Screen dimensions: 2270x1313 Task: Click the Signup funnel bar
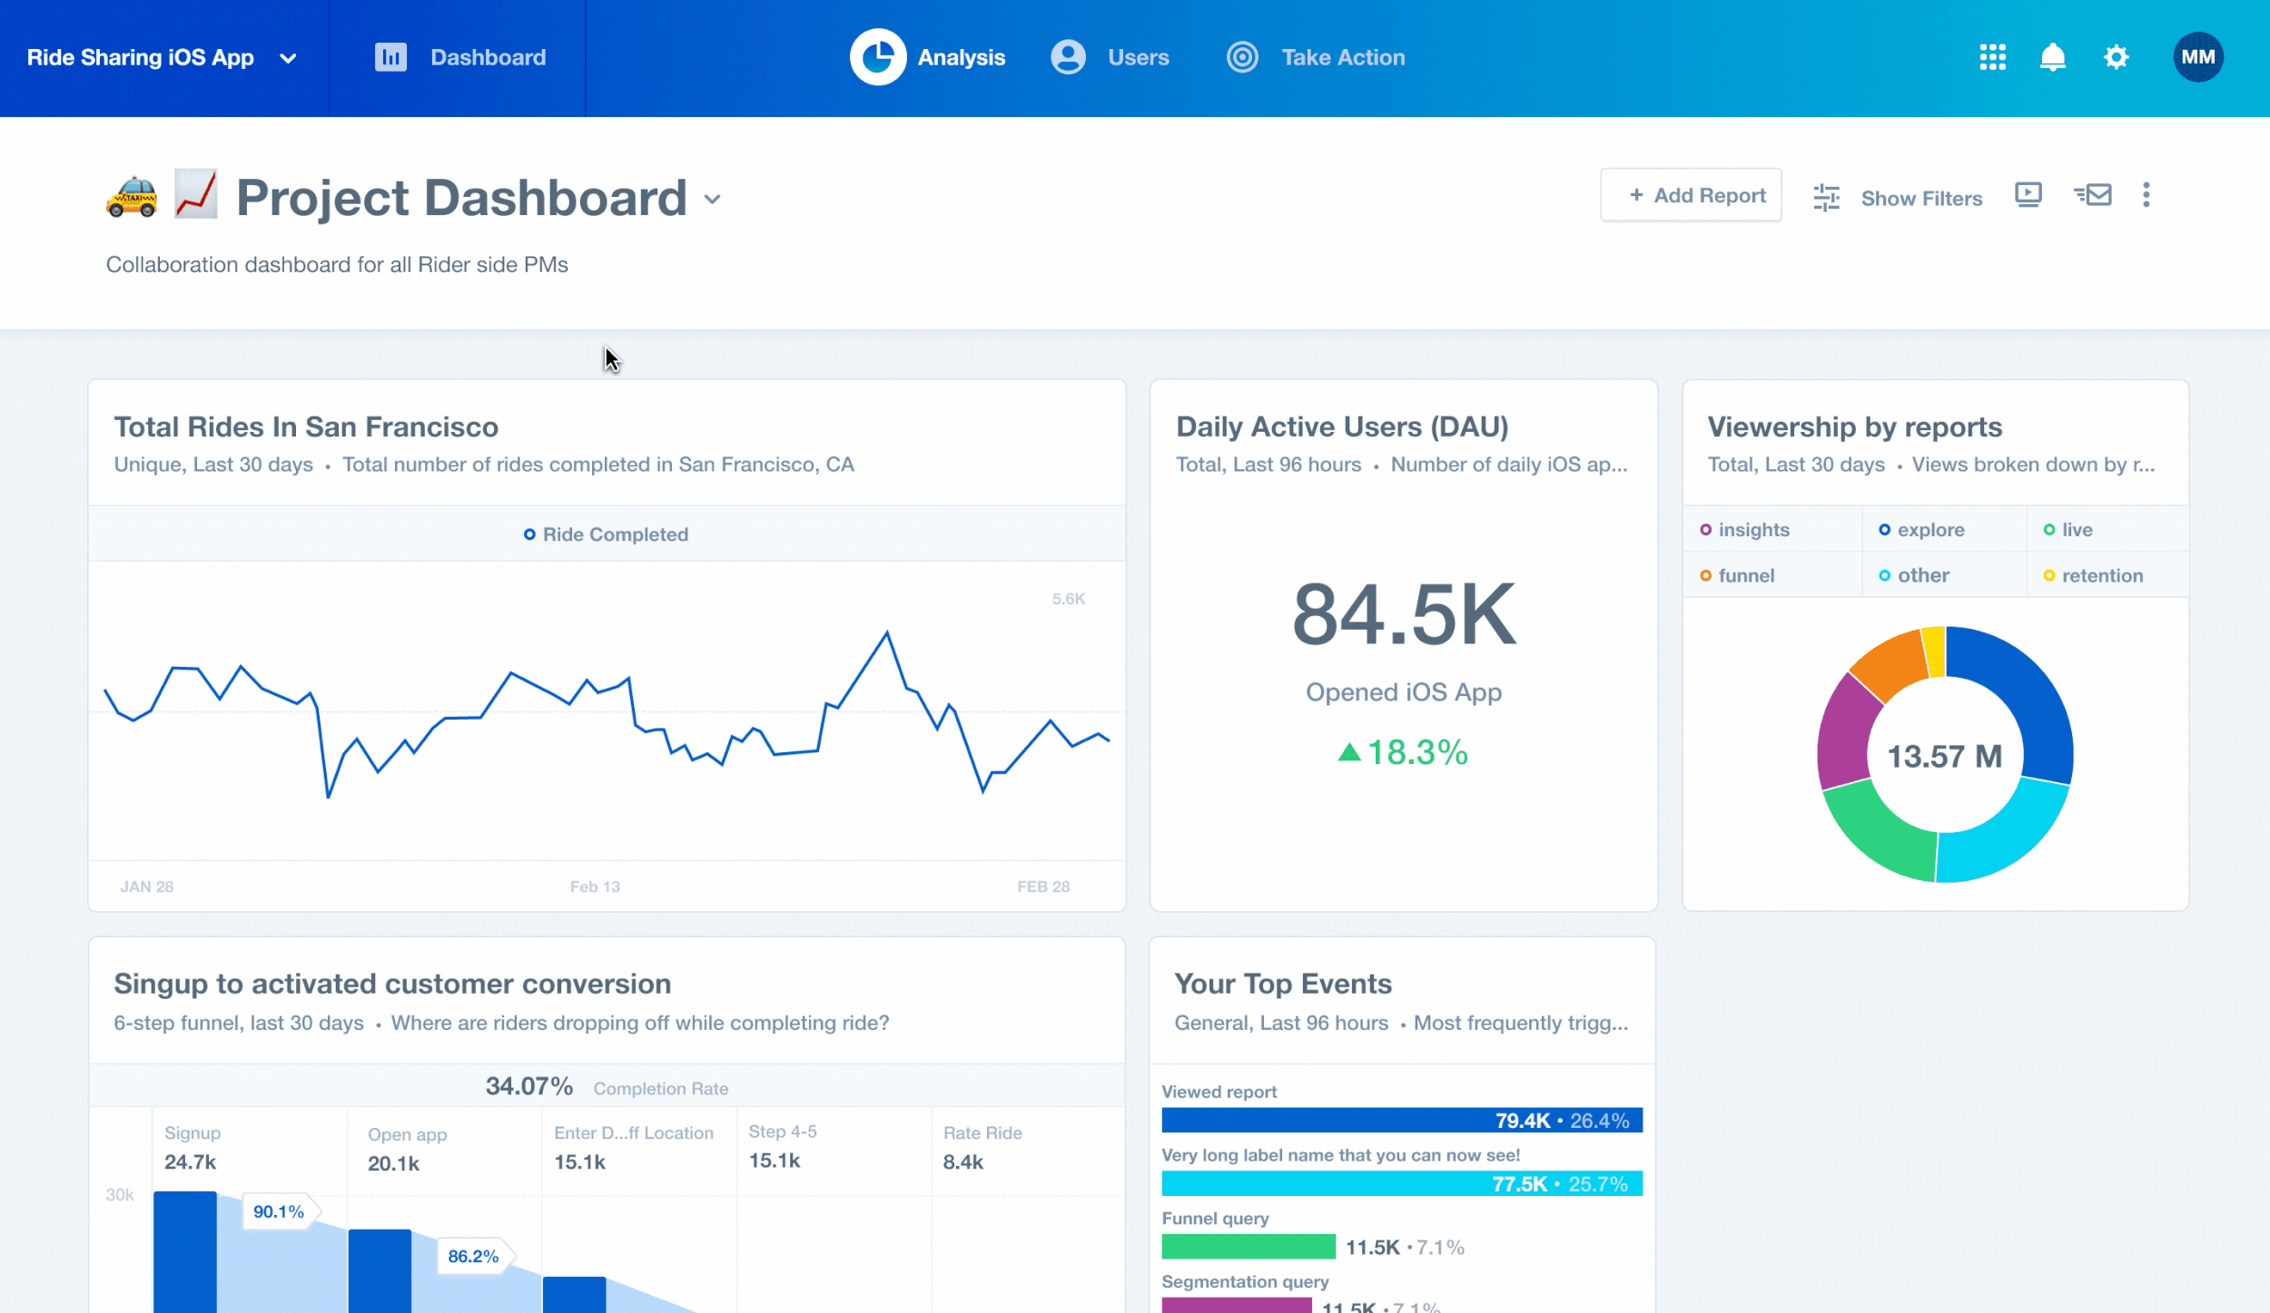click(x=185, y=1252)
